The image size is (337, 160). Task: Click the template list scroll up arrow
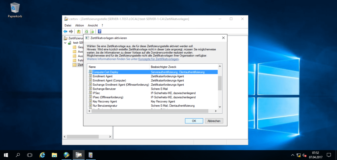coord(220,66)
